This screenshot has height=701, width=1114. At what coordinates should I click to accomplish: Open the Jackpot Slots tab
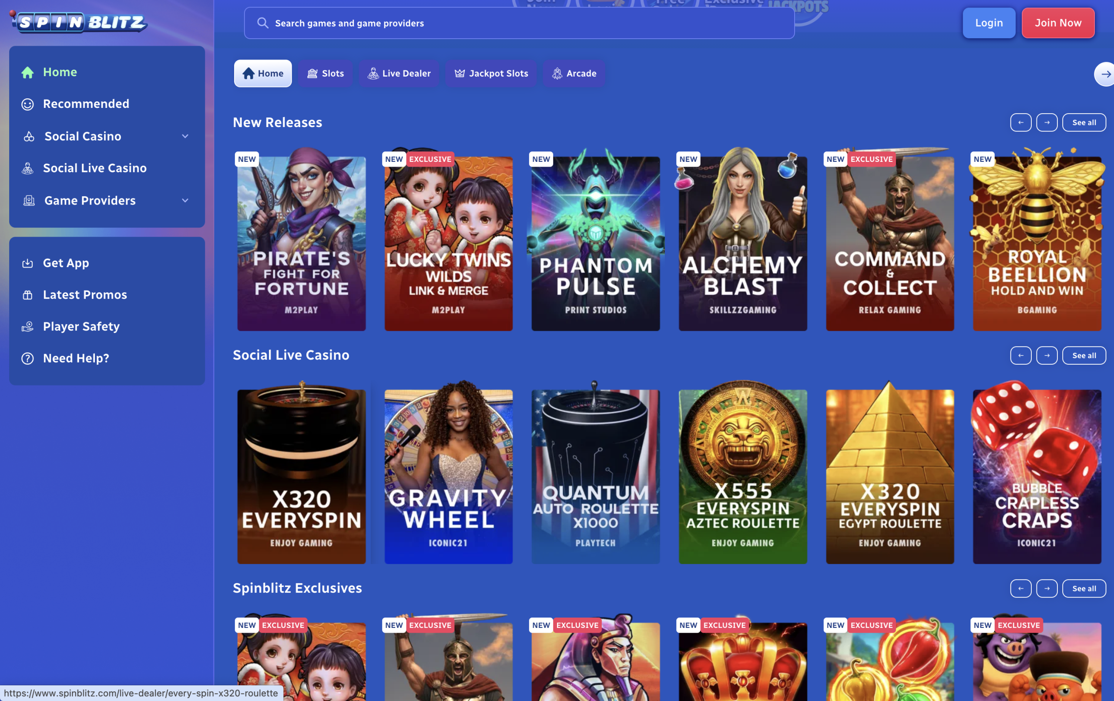pyautogui.click(x=491, y=74)
